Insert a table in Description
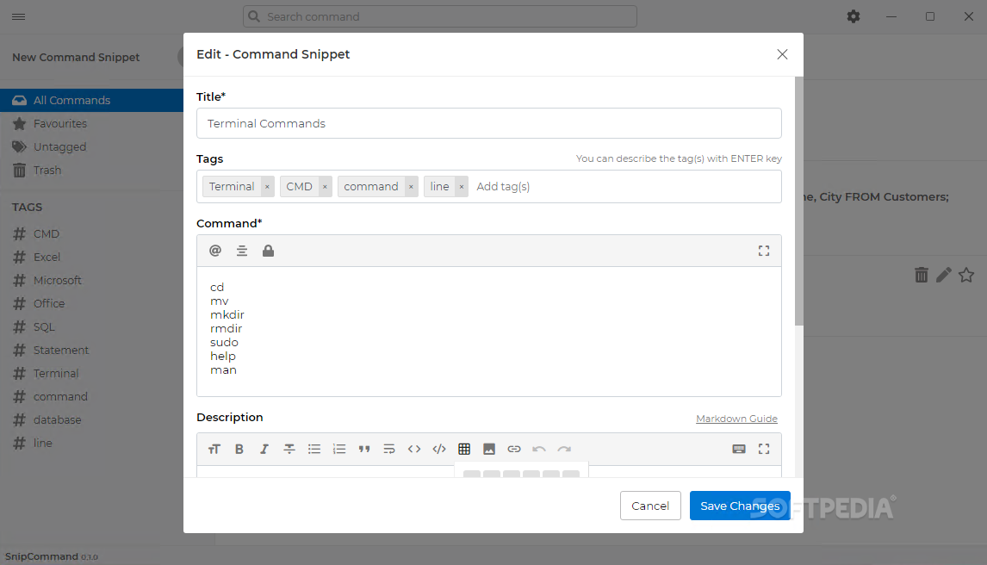 pyautogui.click(x=464, y=450)
